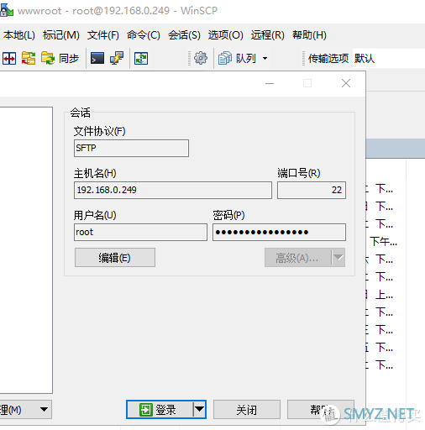
Task: Click the Sync (同步) folder icon
Action: [48, 58]
